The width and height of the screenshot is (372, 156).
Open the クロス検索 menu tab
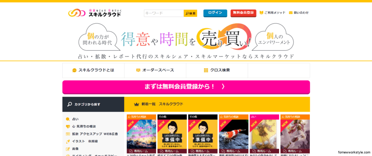(x=217, y=70)
